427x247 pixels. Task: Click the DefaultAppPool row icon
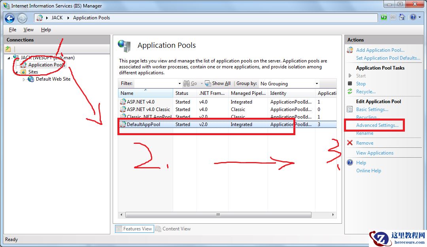[123, 124]
